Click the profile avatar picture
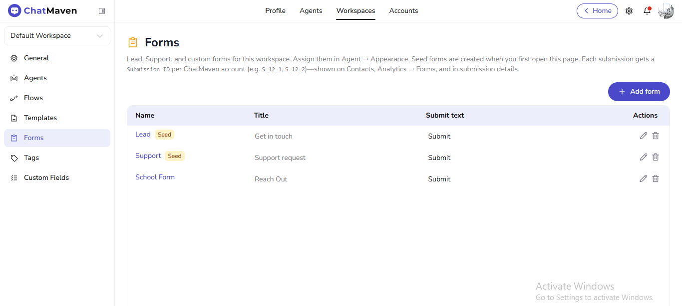This screenshot has height=306, width=682. (x=666, y=10)
